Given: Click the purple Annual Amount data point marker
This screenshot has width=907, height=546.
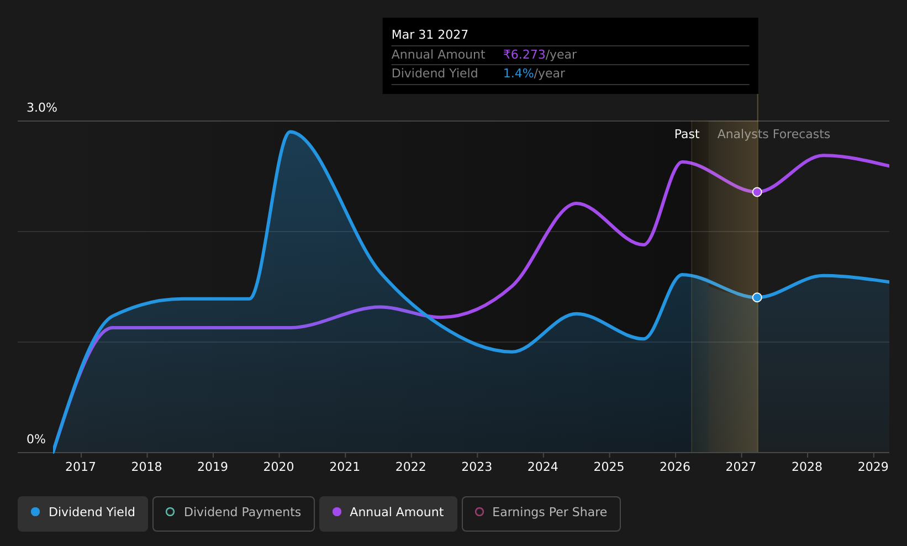Looking at the screenshot, I should coord(757,192).
